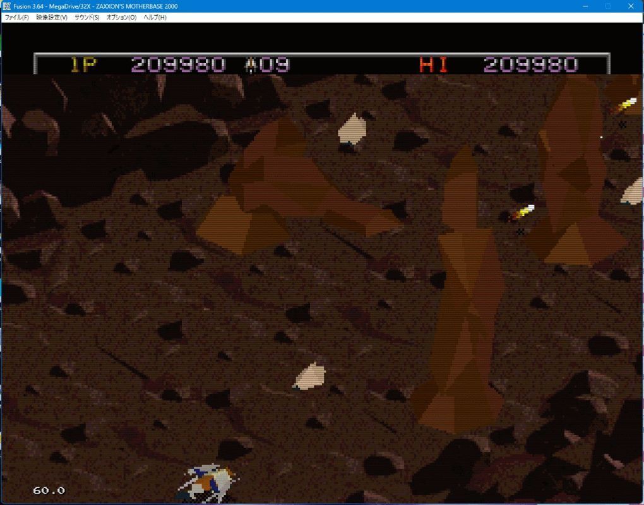
Task: Minimize the Fusion emulator window
Action: click(586, 6)
